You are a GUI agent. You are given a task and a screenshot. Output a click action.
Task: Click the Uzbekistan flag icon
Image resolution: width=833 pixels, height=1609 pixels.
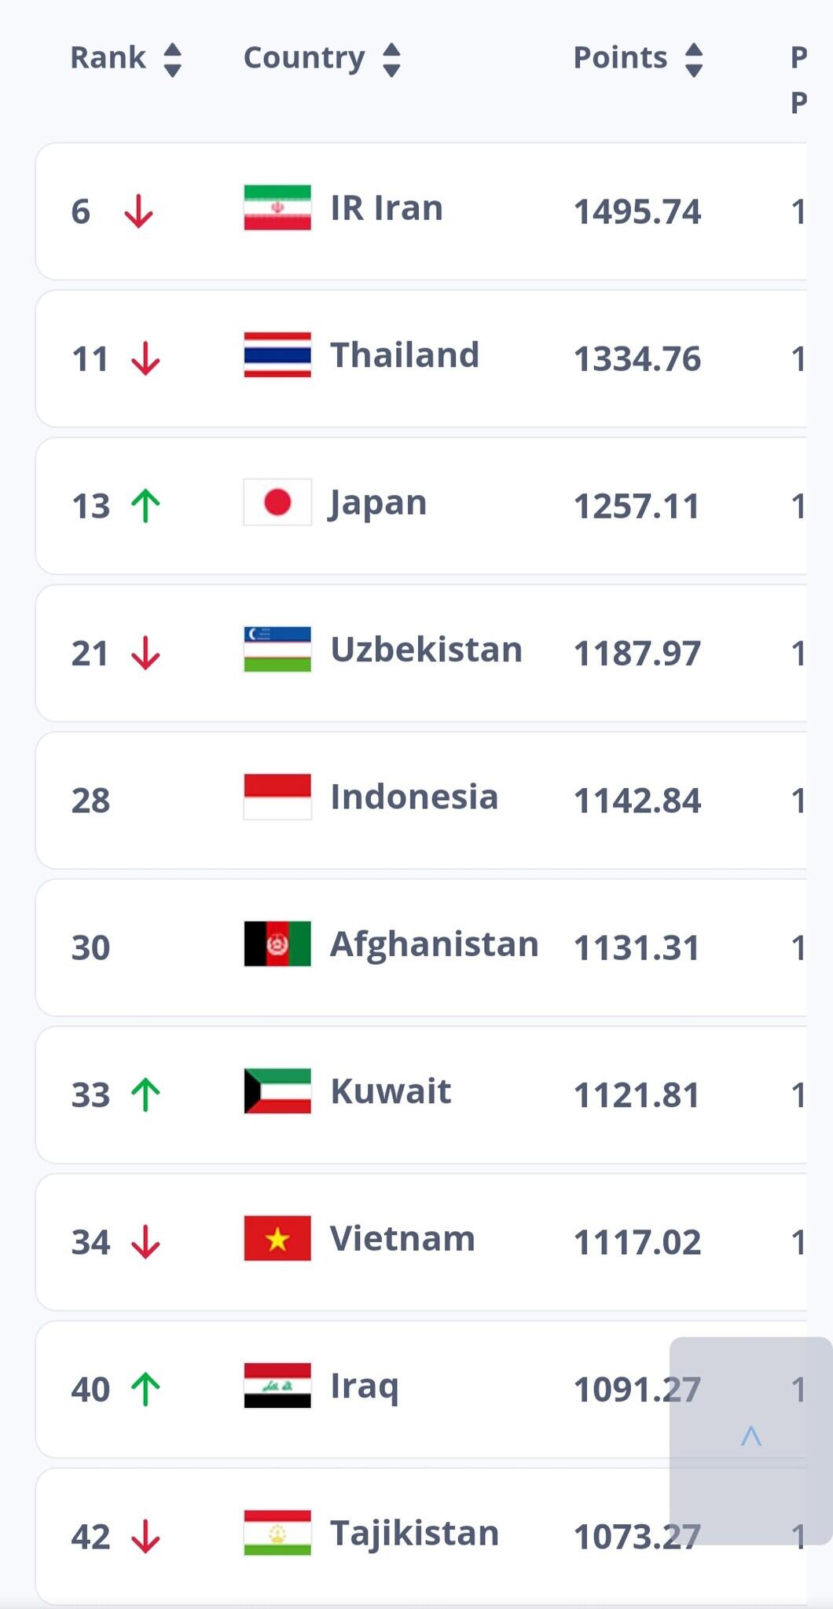click(277, 650)
